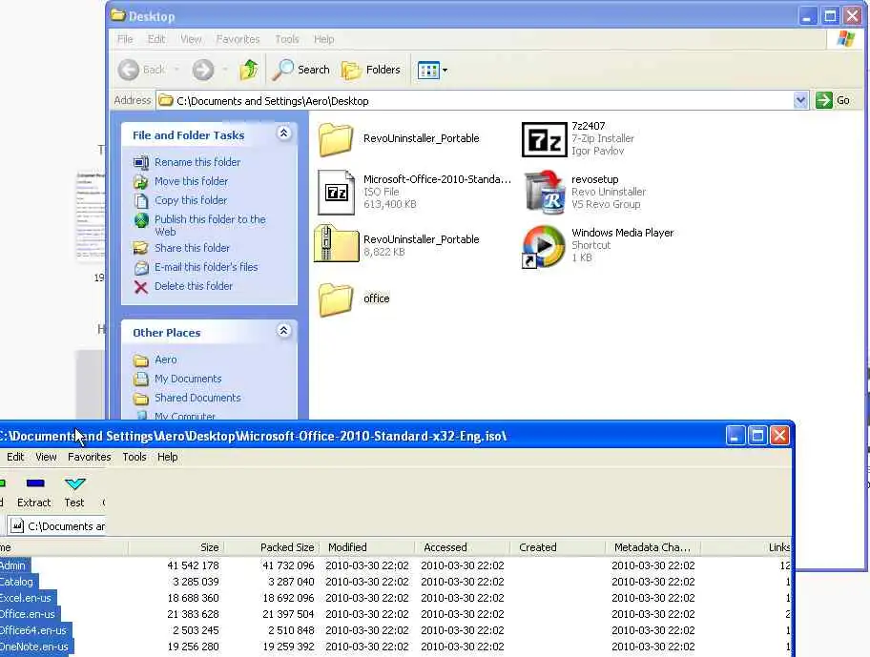Select the 7z2407 installer icon
The image size is (870, 657).
point(545,140)
